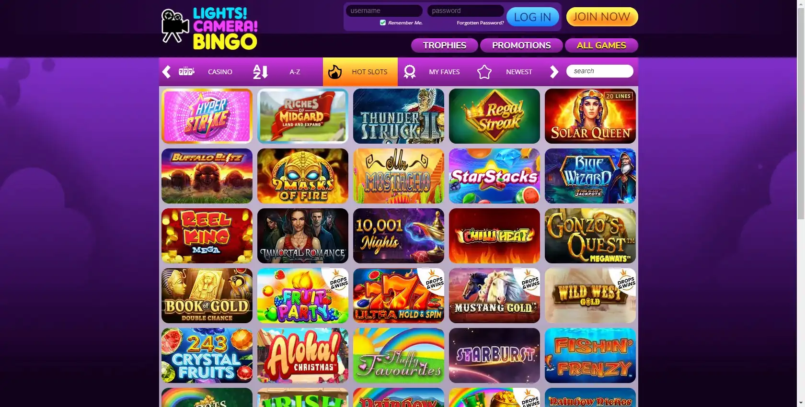Click the game search box
The width and height of the screenshot is (805, 407).
coord(599,71)
